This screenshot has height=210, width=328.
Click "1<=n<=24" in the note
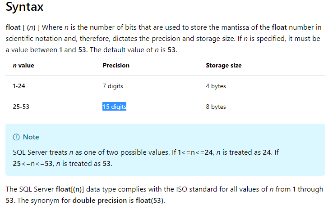[x=195, y=152]
